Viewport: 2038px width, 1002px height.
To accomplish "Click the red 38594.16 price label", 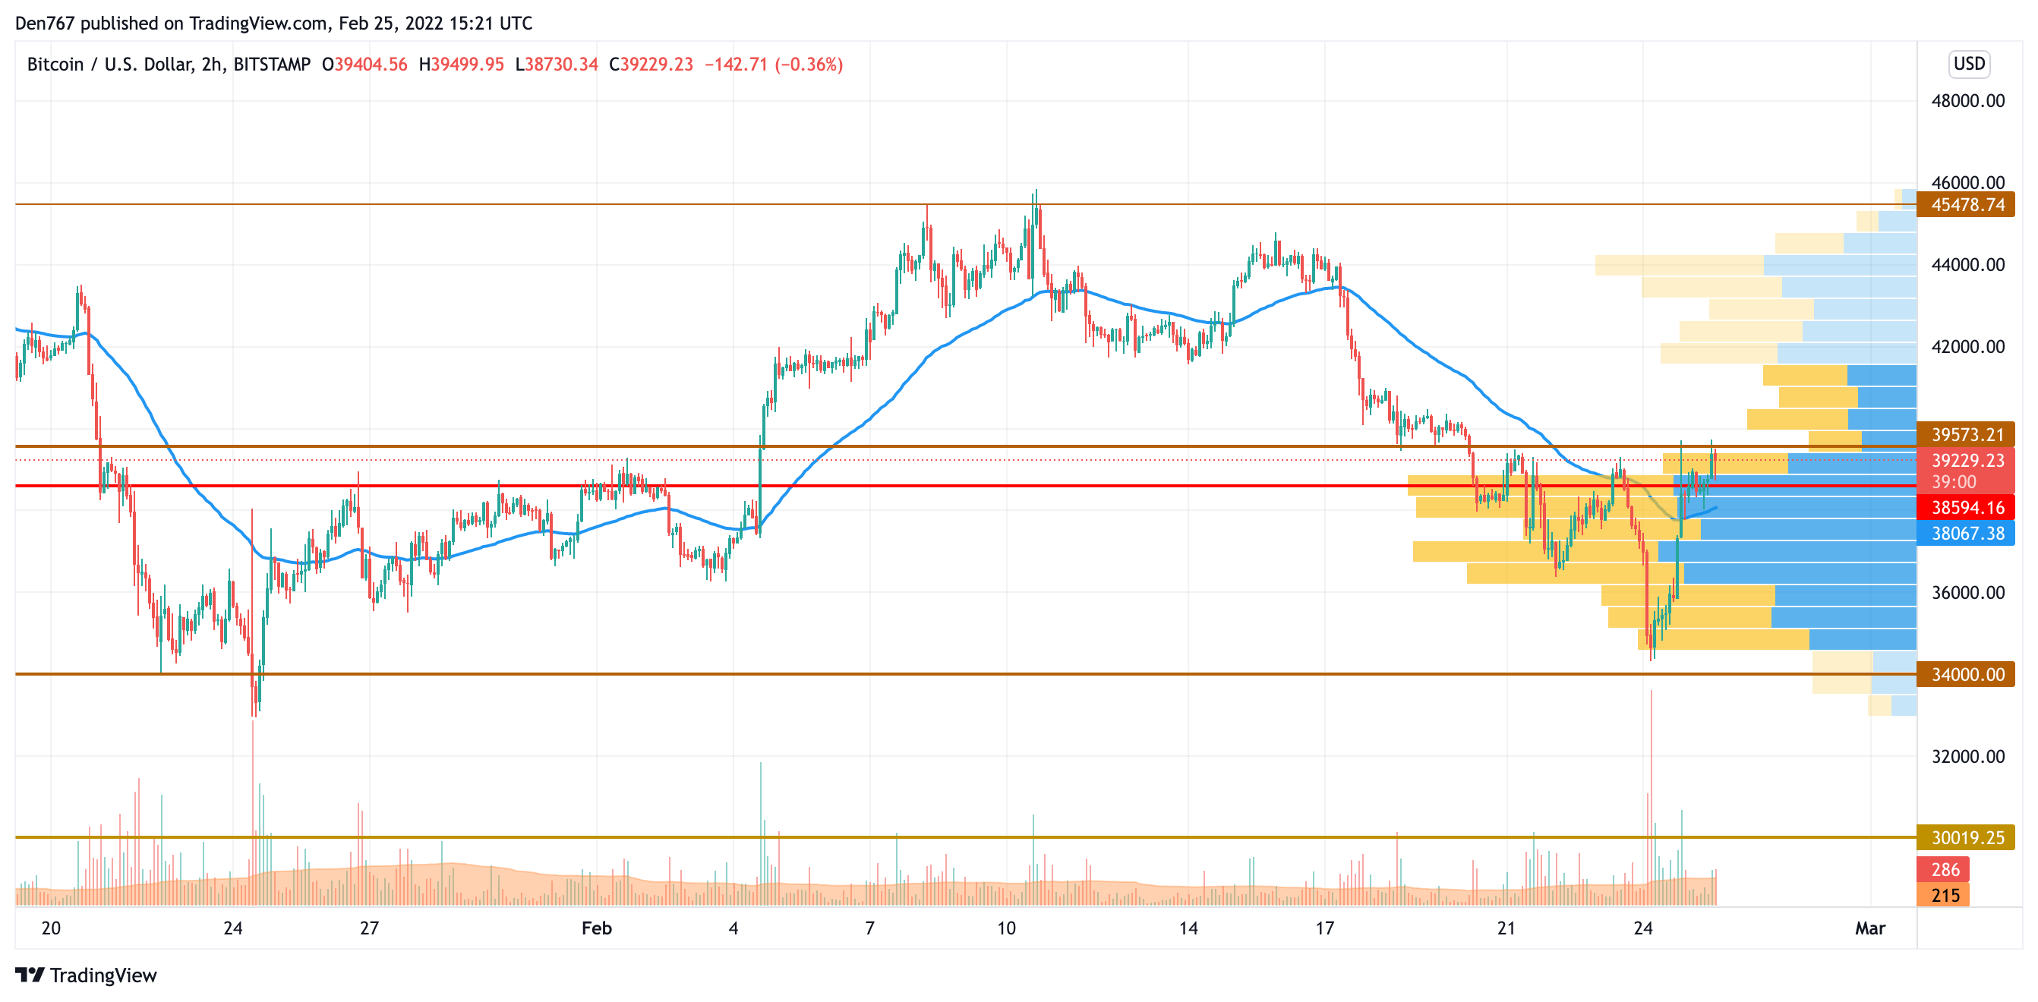I will [1966, 507].
